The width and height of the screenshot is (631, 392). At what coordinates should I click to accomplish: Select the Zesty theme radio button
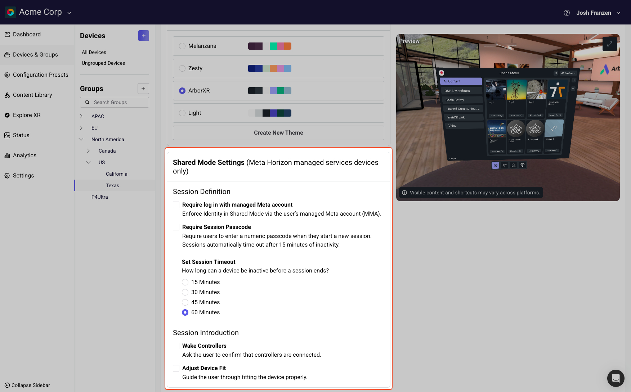click(182, 68)
